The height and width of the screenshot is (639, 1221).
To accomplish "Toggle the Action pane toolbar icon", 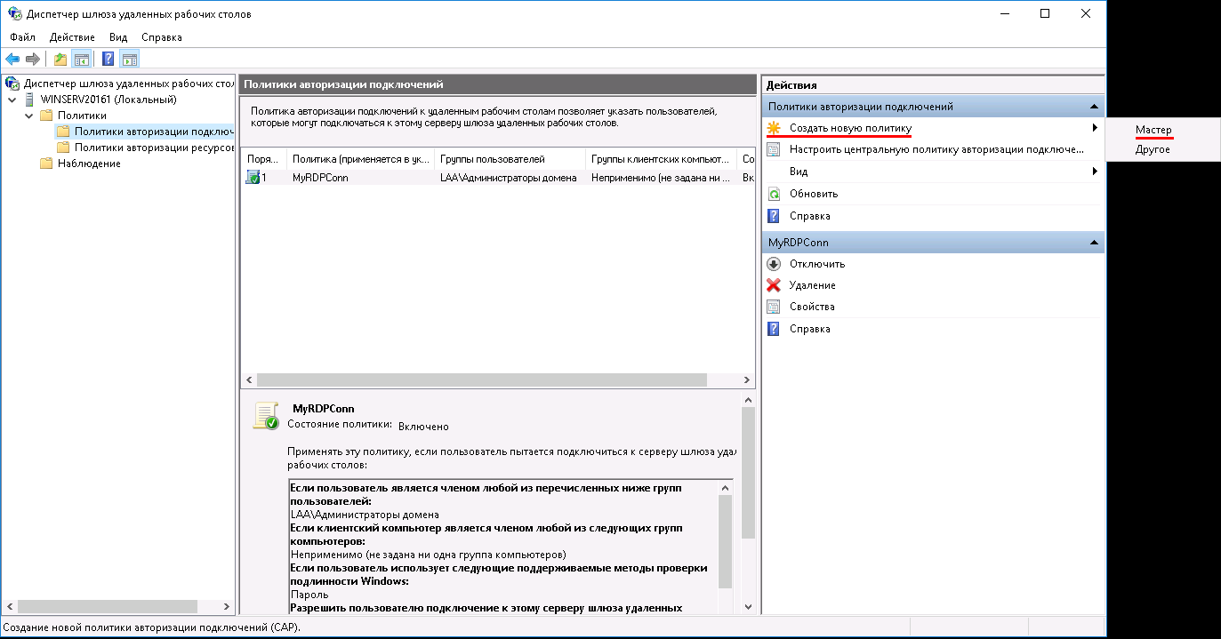I will click(x=130, y=60).
